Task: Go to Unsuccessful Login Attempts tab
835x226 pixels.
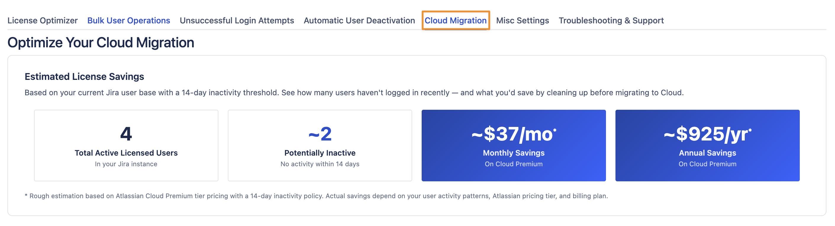Action: coord(237,20)
